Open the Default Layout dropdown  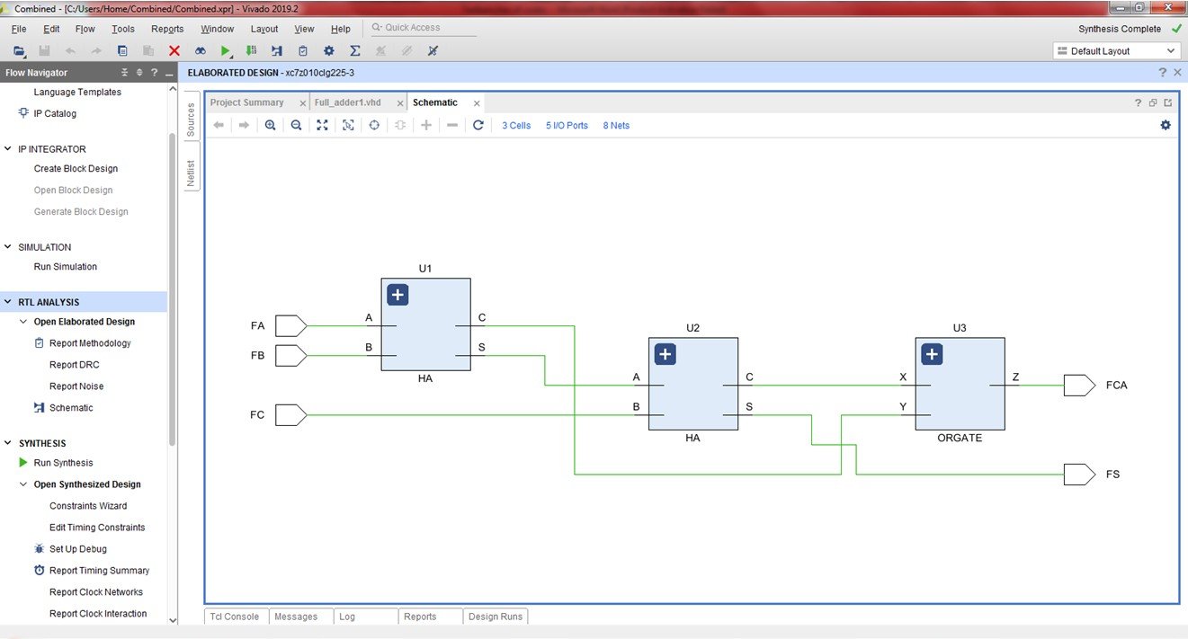pos(1116,51)
